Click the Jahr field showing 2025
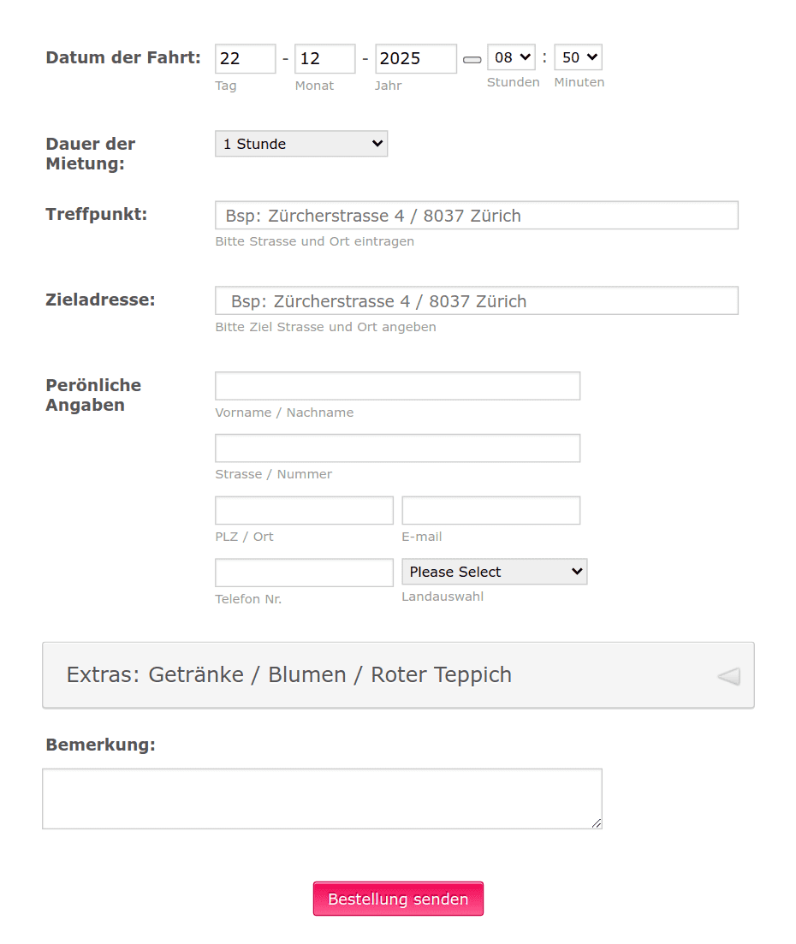Viewport: 796px width, 944px height. click(x=416, y=58)
